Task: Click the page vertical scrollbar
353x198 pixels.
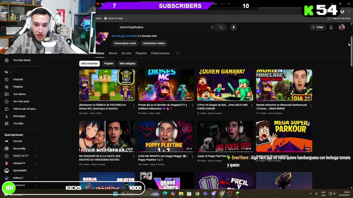Action: [x=351, y=51]
